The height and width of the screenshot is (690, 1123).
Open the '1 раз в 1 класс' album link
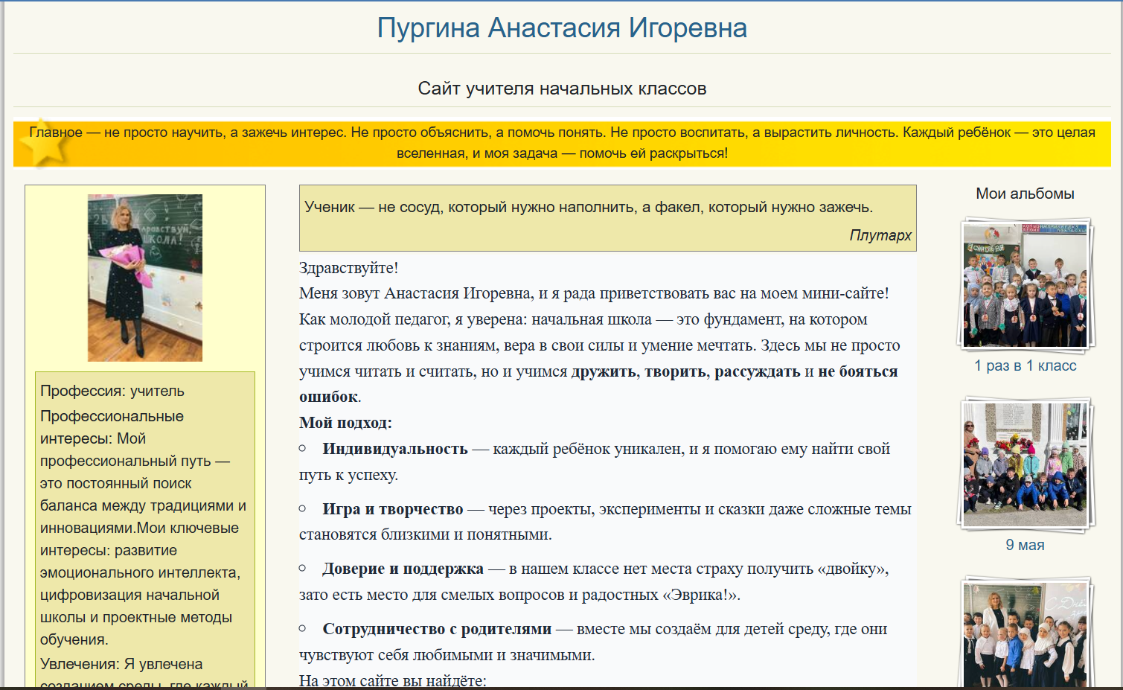point(1025,365)
